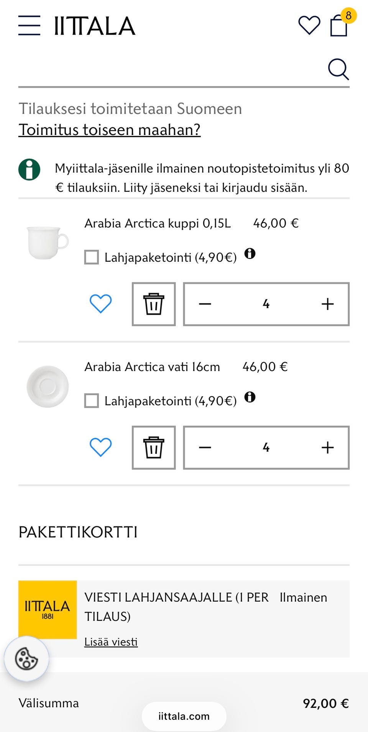Open Lisää viesti for the gift card
Screen dimensions: 368x732
tap(110, 642)
